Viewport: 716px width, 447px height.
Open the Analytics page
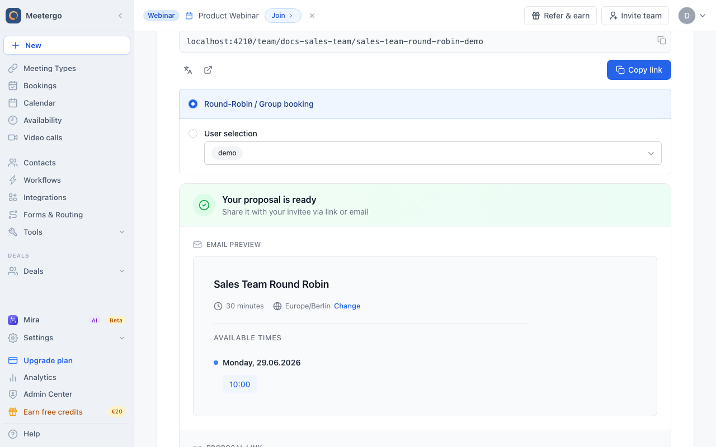tap(67, 377)
